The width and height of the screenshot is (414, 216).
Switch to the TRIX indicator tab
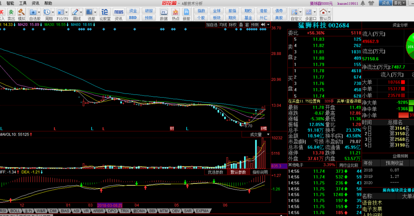(124, 211)
